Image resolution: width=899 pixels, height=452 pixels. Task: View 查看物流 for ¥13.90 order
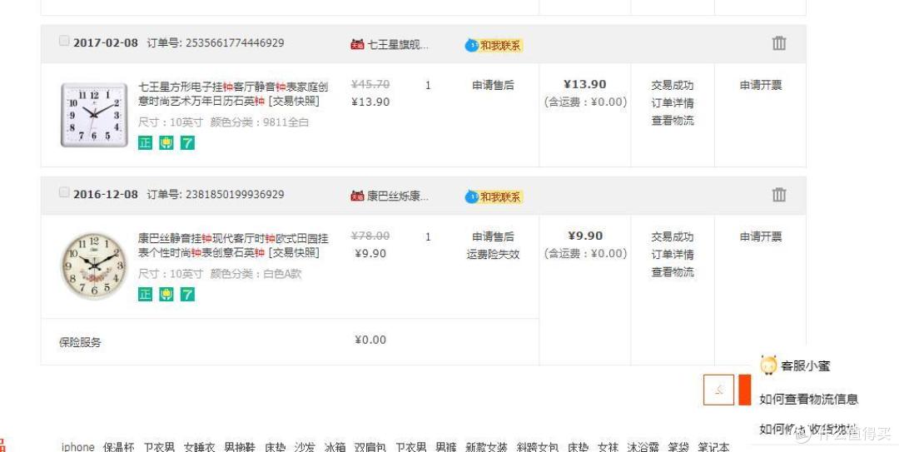673,121
